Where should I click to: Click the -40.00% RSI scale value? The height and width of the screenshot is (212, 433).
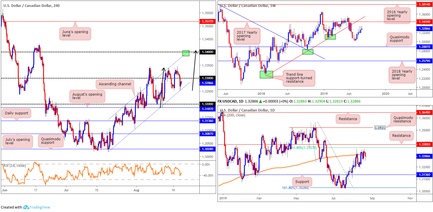tap(208, 175)
